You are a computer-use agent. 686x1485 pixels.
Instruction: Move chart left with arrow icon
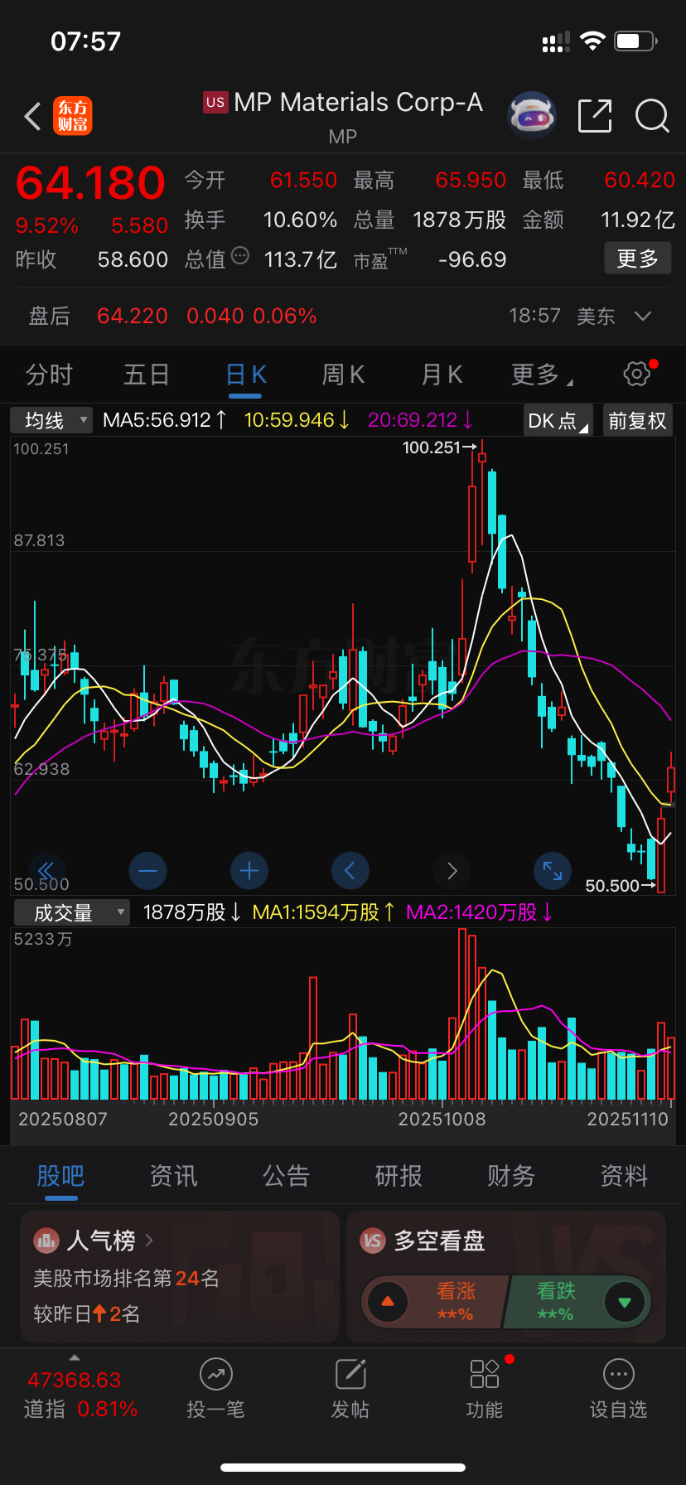[350, 871]
